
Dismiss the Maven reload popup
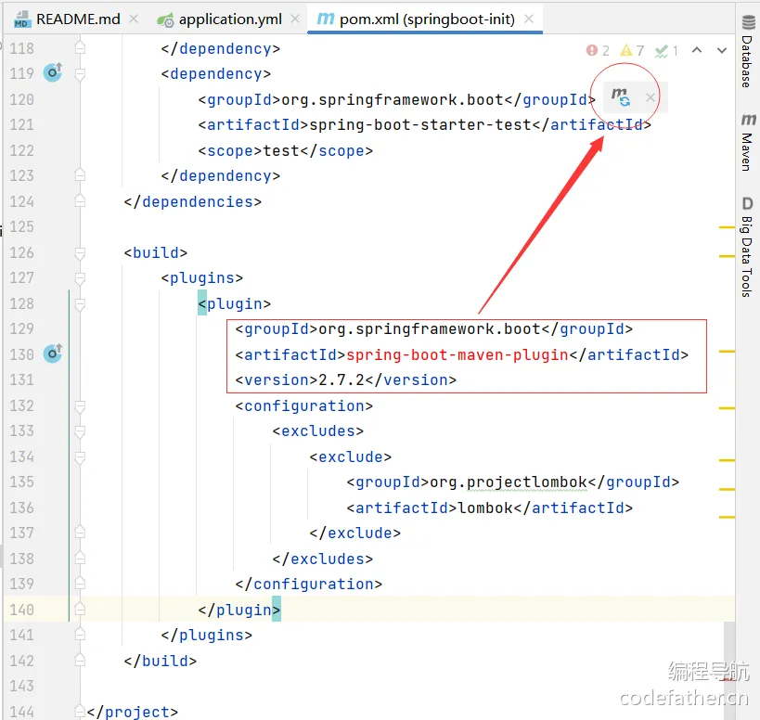tap(650, 97)
